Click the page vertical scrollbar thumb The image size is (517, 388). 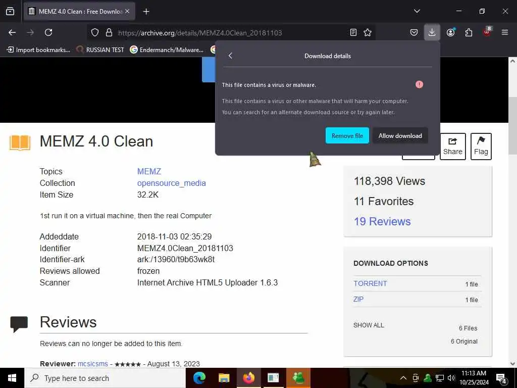512,126
